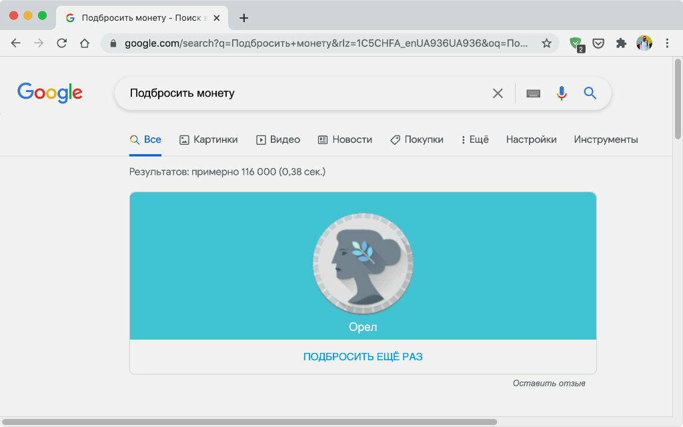Switch to the Покупки tab
The width and height of the screenshot is (683, 427).
417,139
